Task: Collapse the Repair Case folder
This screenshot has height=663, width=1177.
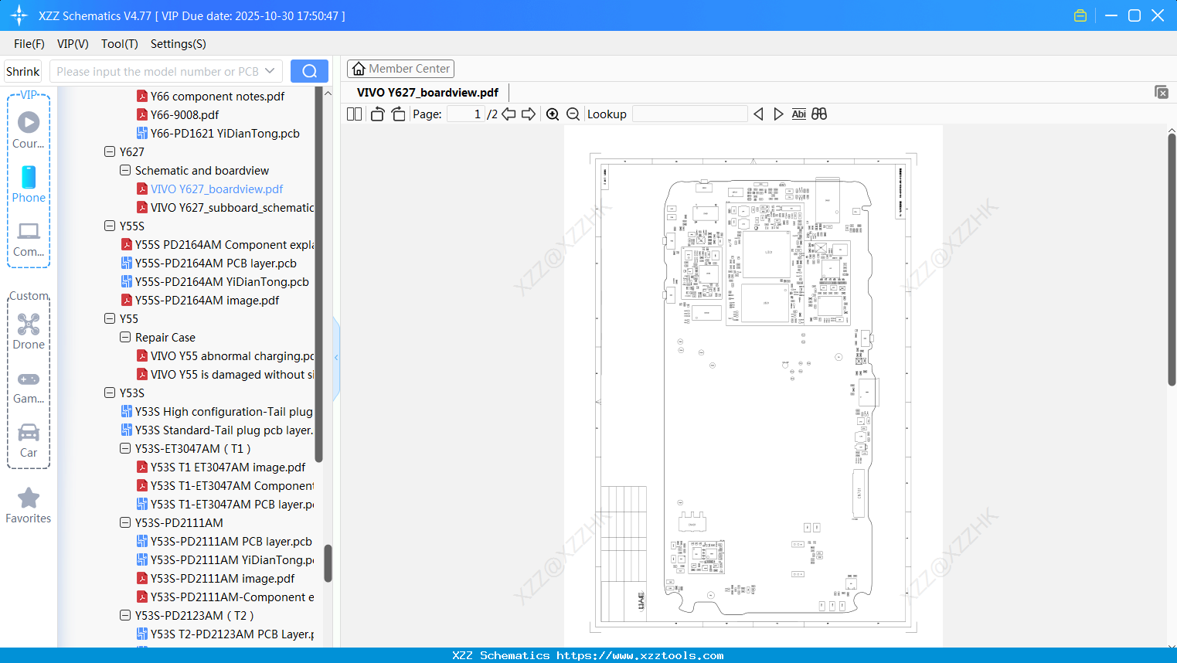Action: point(125,338)
